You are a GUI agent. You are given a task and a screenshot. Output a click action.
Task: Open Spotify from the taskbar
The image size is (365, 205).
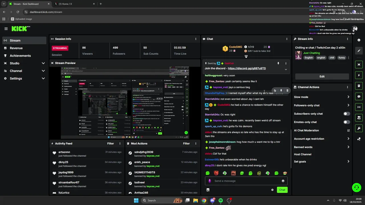point(221,200)
